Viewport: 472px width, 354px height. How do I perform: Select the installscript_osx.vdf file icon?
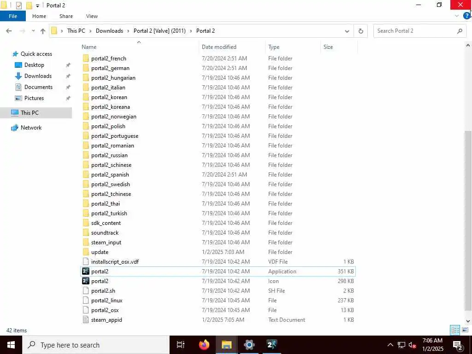[86, 262]
